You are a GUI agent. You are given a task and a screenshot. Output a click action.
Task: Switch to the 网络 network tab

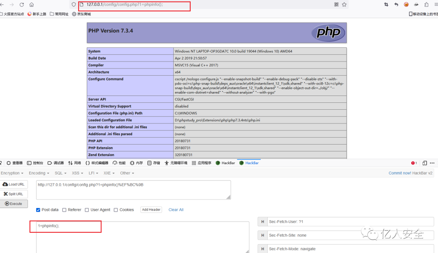point(75,163)
